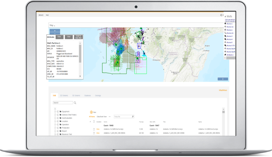Switch to the Geology tab
This screenshot has height=157, width=272.
[98, 96]
